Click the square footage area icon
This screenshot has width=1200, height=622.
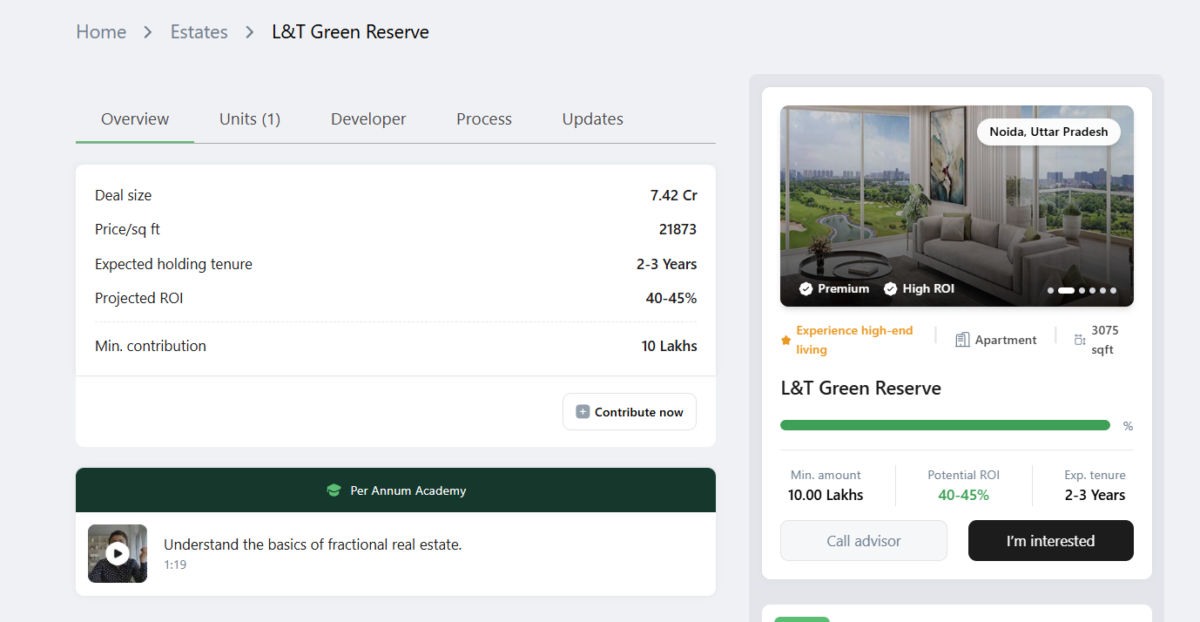tap(1080, 340)
